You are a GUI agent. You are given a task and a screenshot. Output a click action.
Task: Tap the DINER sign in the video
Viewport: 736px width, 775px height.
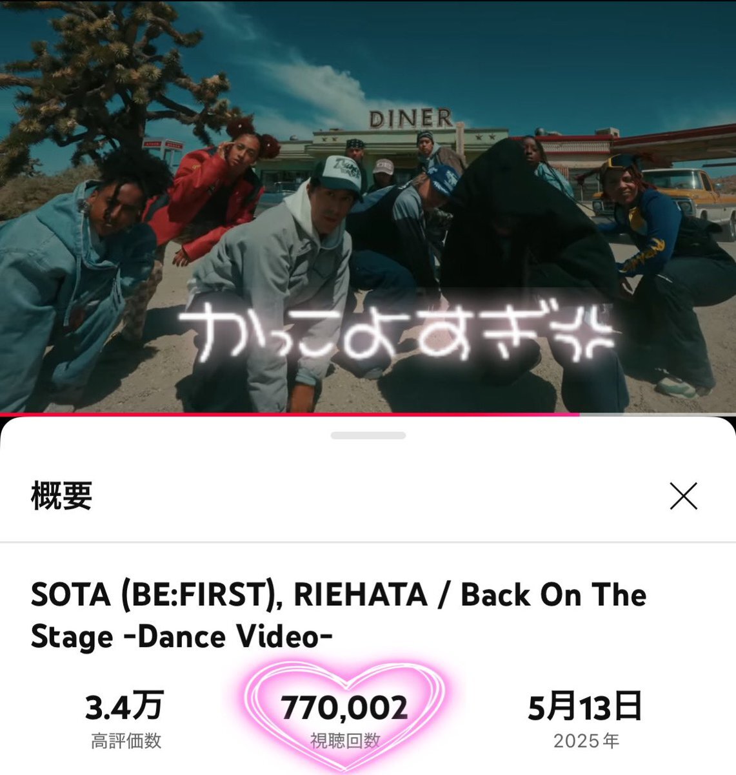(x=410, y=118)
